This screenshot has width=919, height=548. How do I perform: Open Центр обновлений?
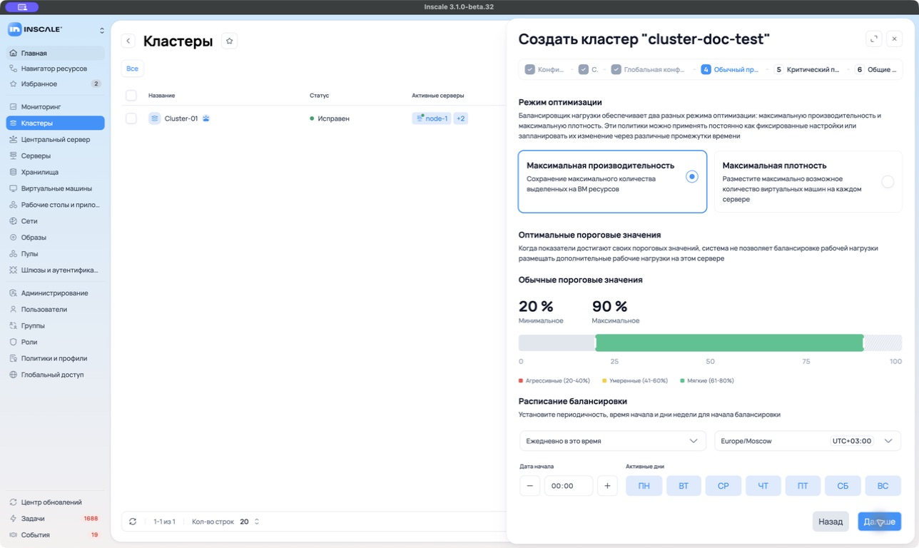tap(55, 502)
